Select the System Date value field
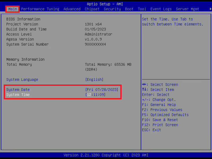This screenshot has width=212, height=159. [102, 90]
